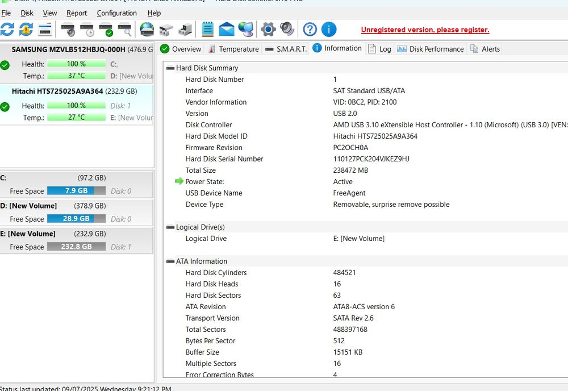Click the disk with green checkmark icon
The image size is (568, 391).
(106, 30)
